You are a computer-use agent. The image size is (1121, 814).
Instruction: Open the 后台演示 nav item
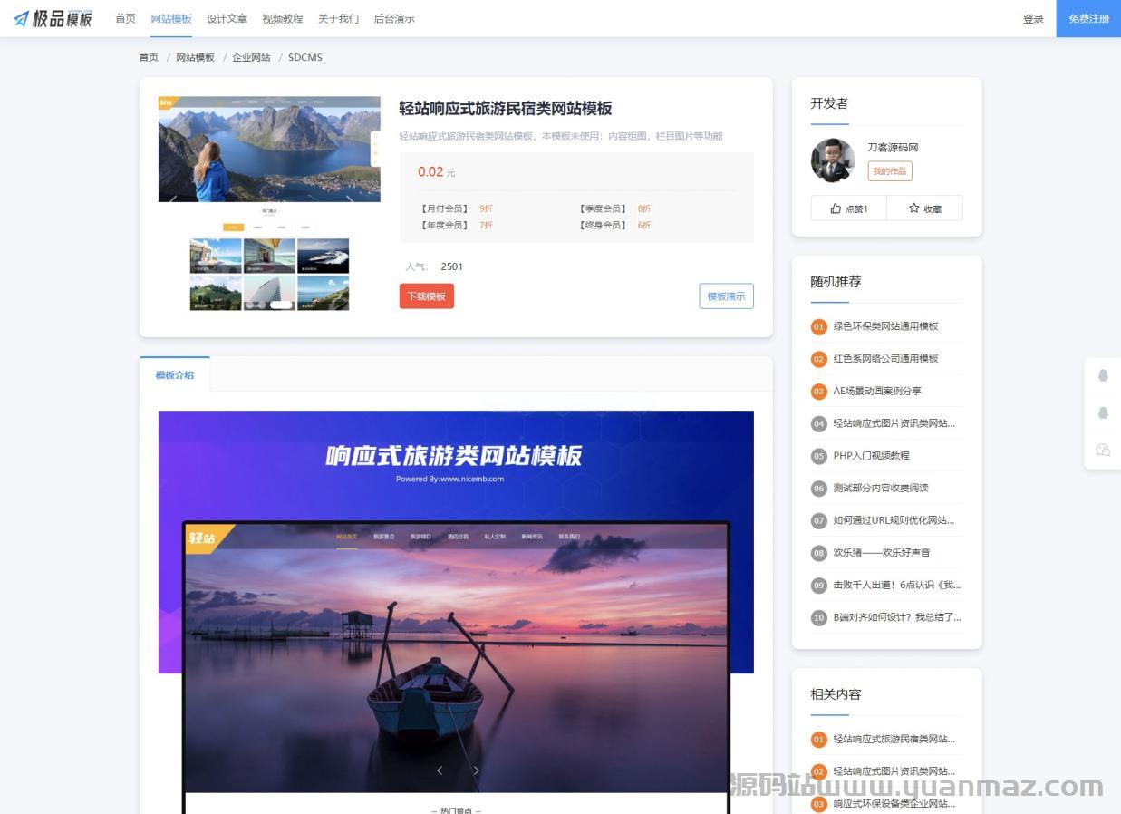point(394,18)
